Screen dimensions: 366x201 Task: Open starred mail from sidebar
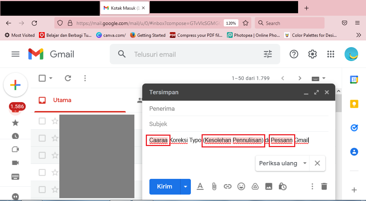tap(15, 123)
